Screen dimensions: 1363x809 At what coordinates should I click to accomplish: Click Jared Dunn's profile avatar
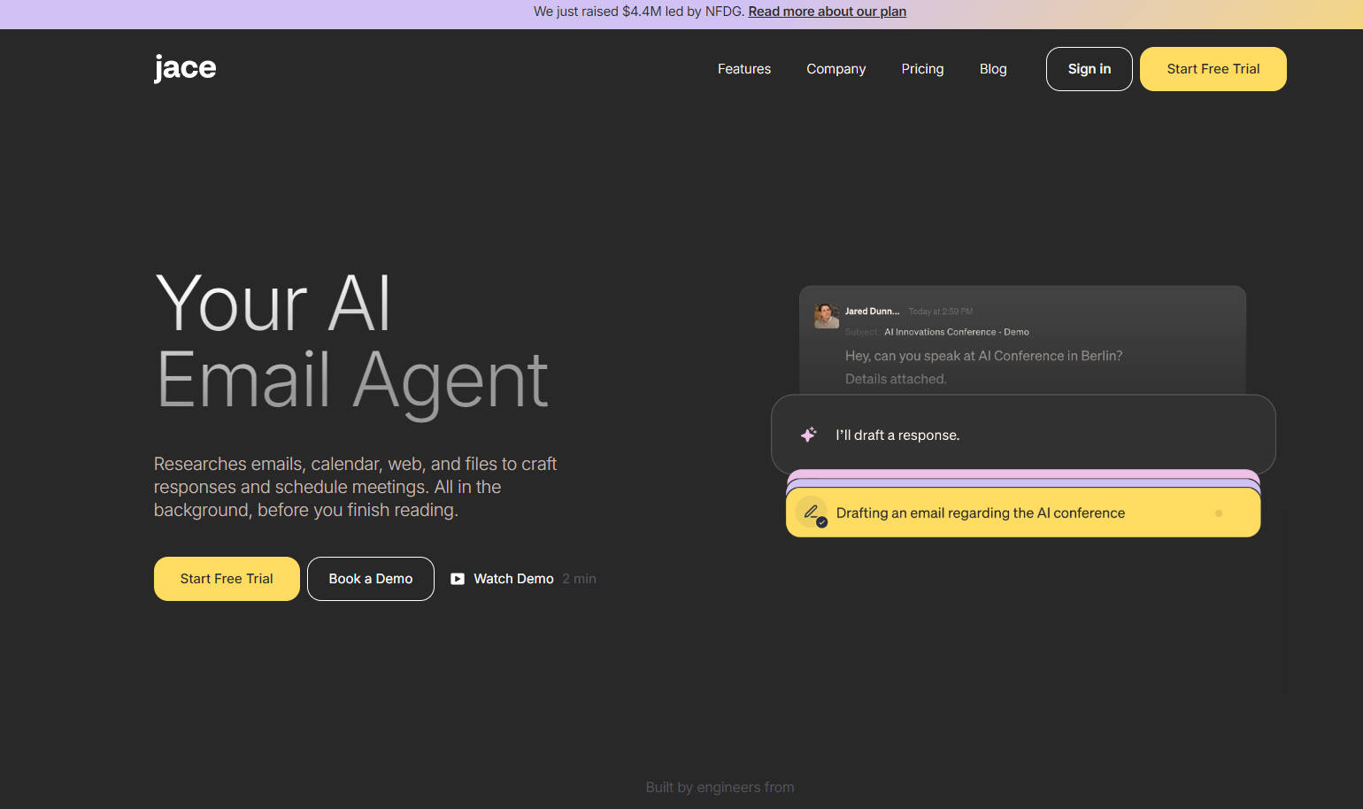click(x=827, y=316)
